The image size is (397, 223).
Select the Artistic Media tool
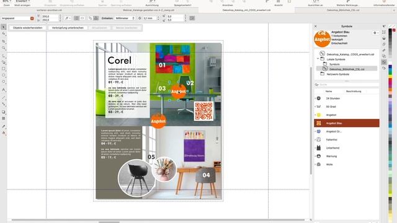4,62
